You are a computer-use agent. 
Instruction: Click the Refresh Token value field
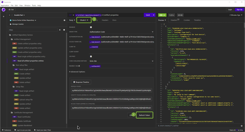[111, 91]
